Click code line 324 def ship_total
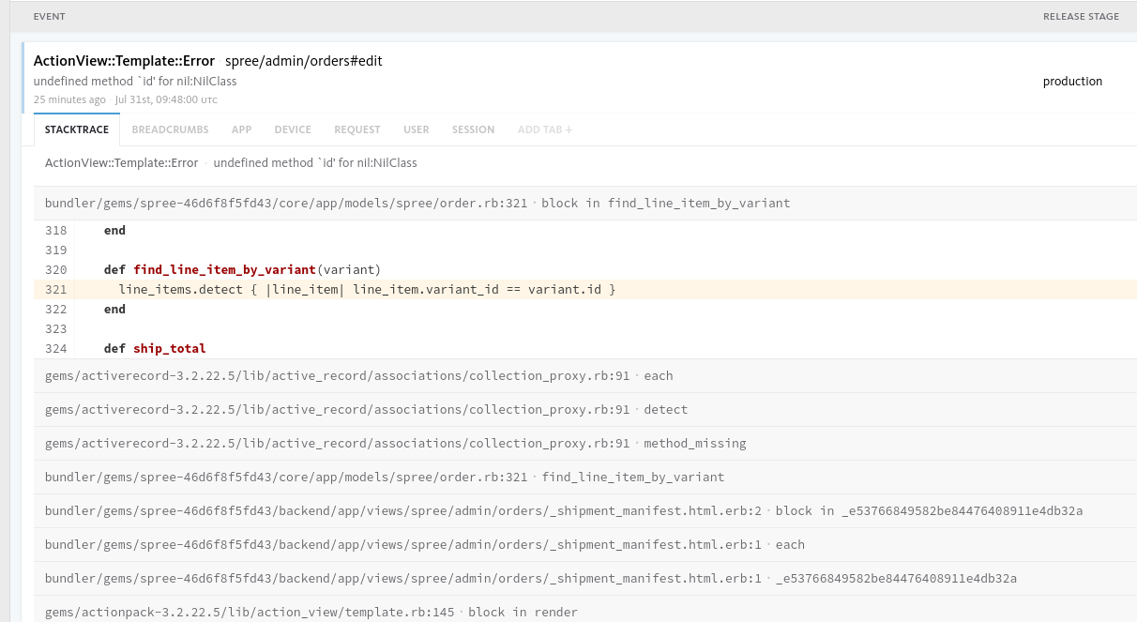The image size is (1137, 622). pos(585,348)
